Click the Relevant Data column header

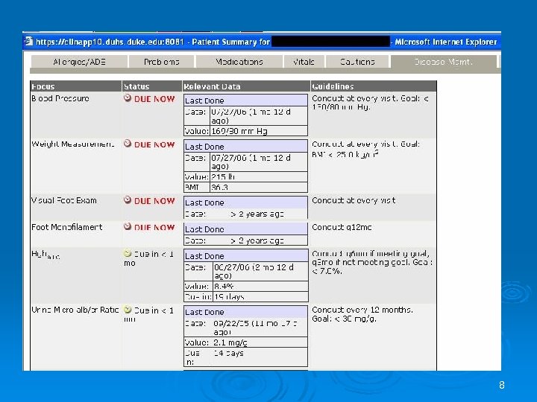click(x=246, y=86)
